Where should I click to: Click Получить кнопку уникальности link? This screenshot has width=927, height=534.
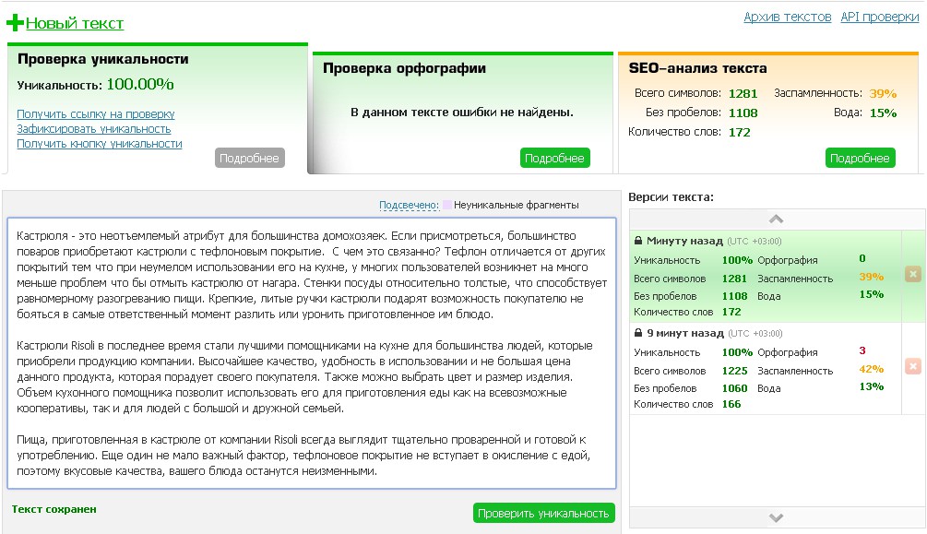(100, 143)
